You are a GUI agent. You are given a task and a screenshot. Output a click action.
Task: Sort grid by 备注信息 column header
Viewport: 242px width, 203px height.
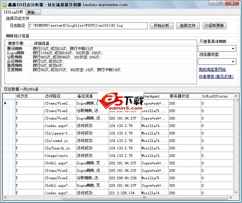87,96
